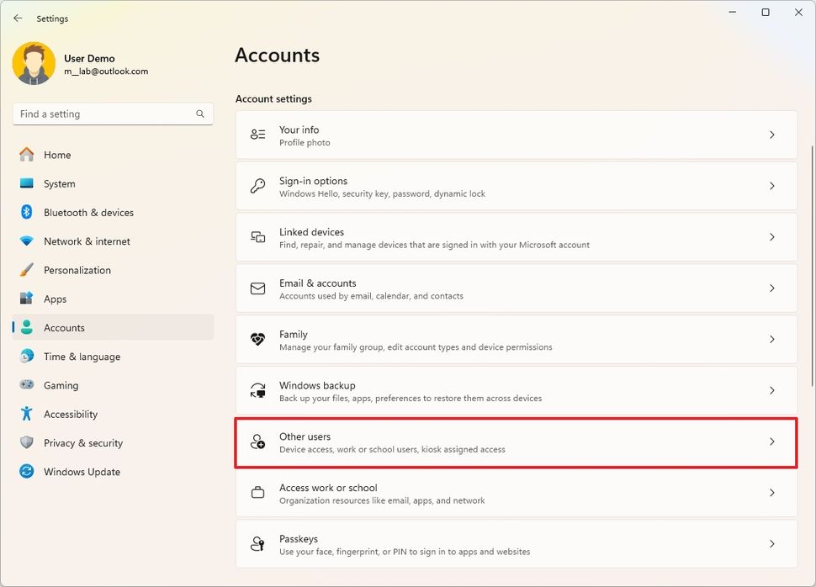Maximize the Settings window

(766, 12)
